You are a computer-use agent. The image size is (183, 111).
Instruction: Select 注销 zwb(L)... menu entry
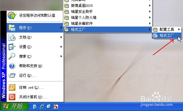[x=35, y=87]
